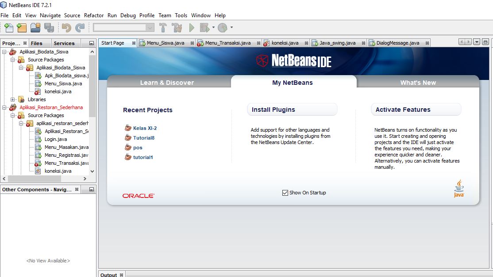Viewport: 493px width, 277px height.
Task: Click the Clean and Build icon
Action: pos(177,27)
